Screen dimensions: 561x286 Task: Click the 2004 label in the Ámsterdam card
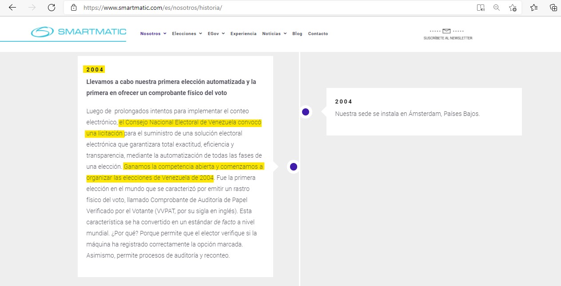(344, 102)
